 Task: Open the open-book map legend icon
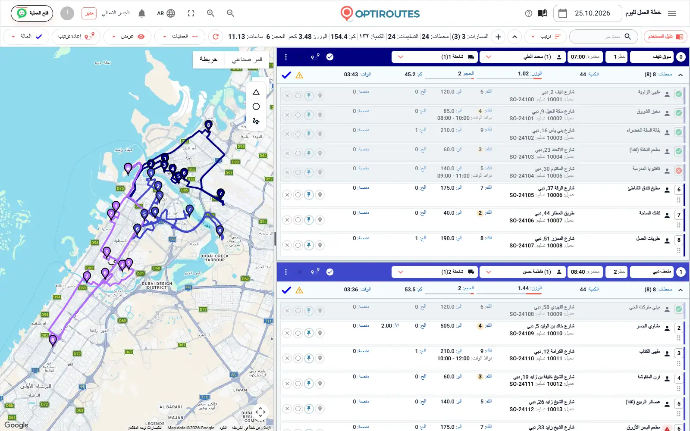click(x=543, y=13)
